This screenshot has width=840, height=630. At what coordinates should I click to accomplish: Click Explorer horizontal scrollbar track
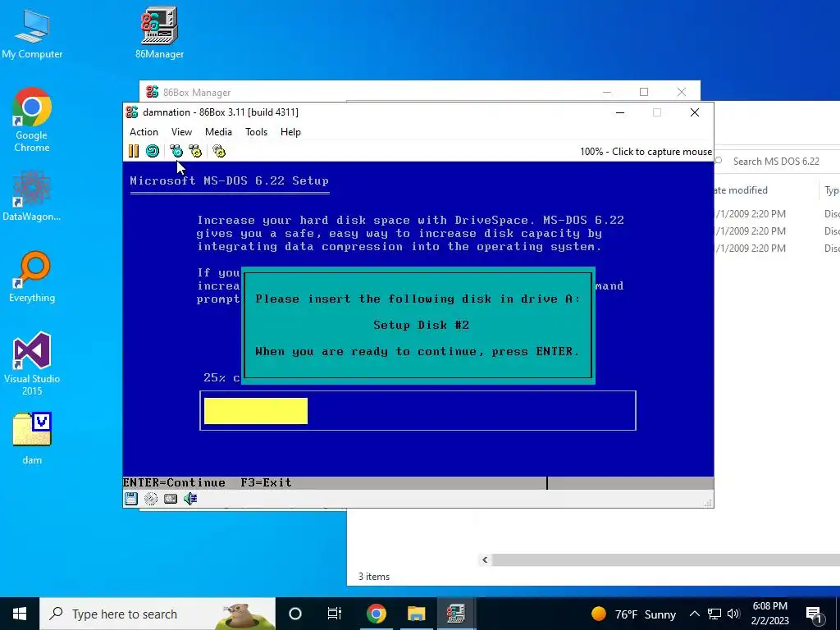(666, 559)
